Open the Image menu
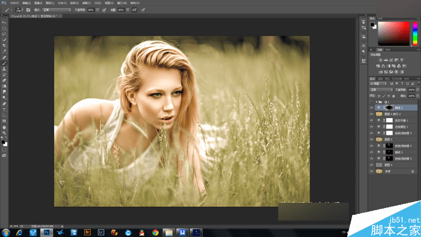Image resolution: width=421 pixels, height=237 pixels. (x=38, y=3)
